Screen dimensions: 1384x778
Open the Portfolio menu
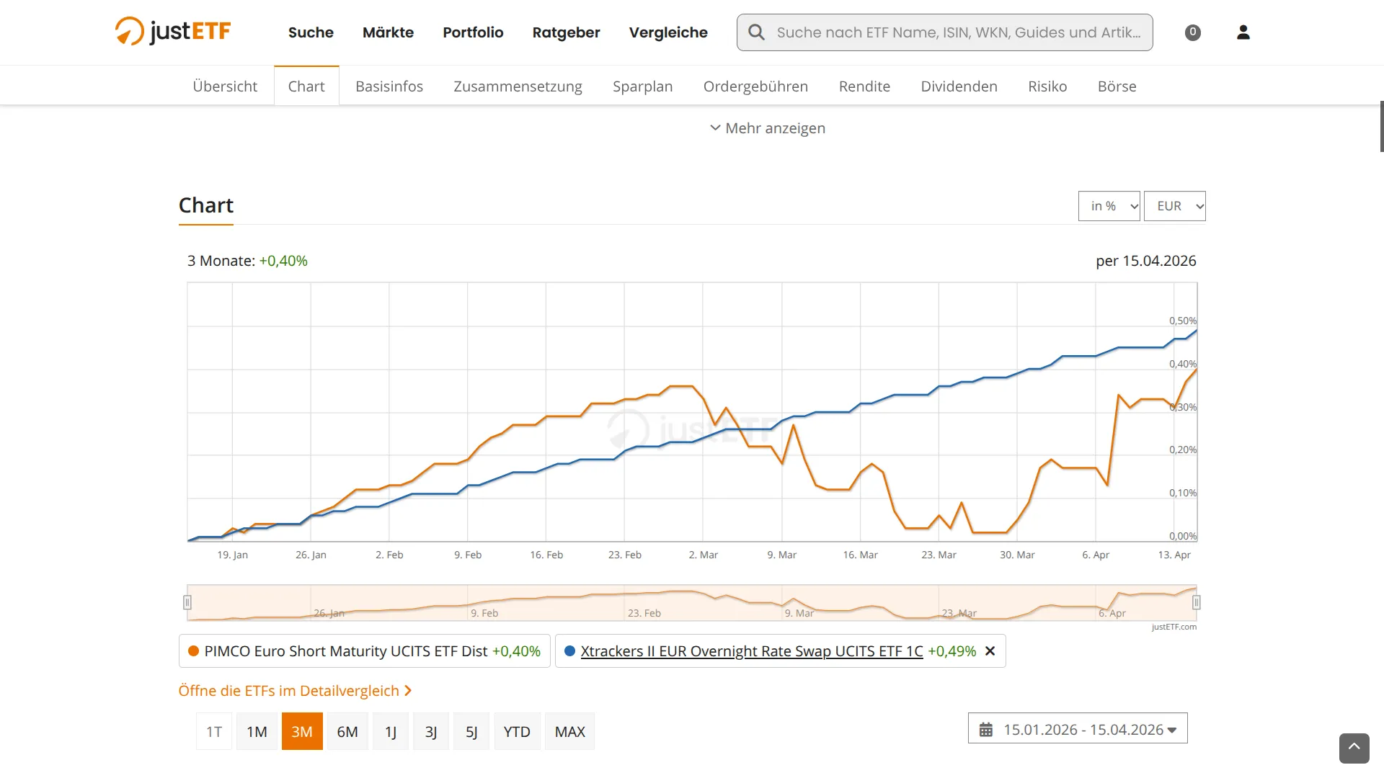473,32
